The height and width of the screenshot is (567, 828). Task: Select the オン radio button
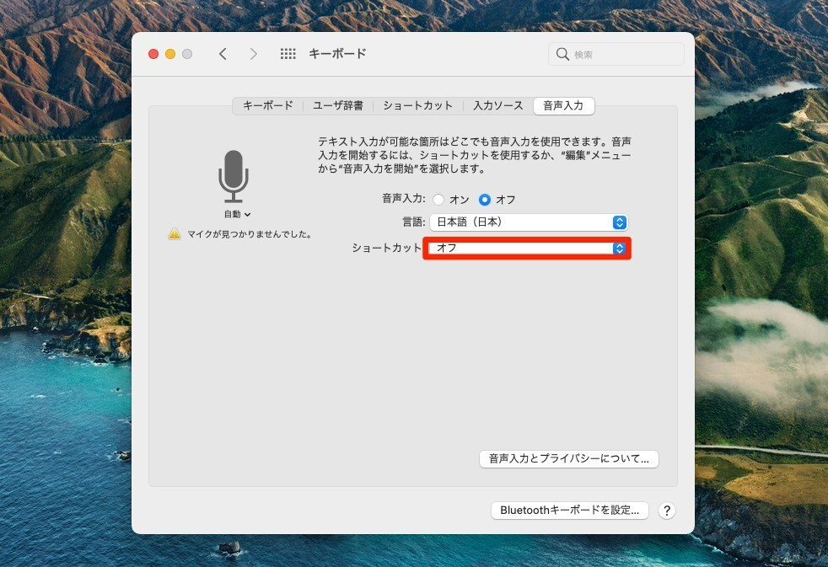click(x=438, y=200)
